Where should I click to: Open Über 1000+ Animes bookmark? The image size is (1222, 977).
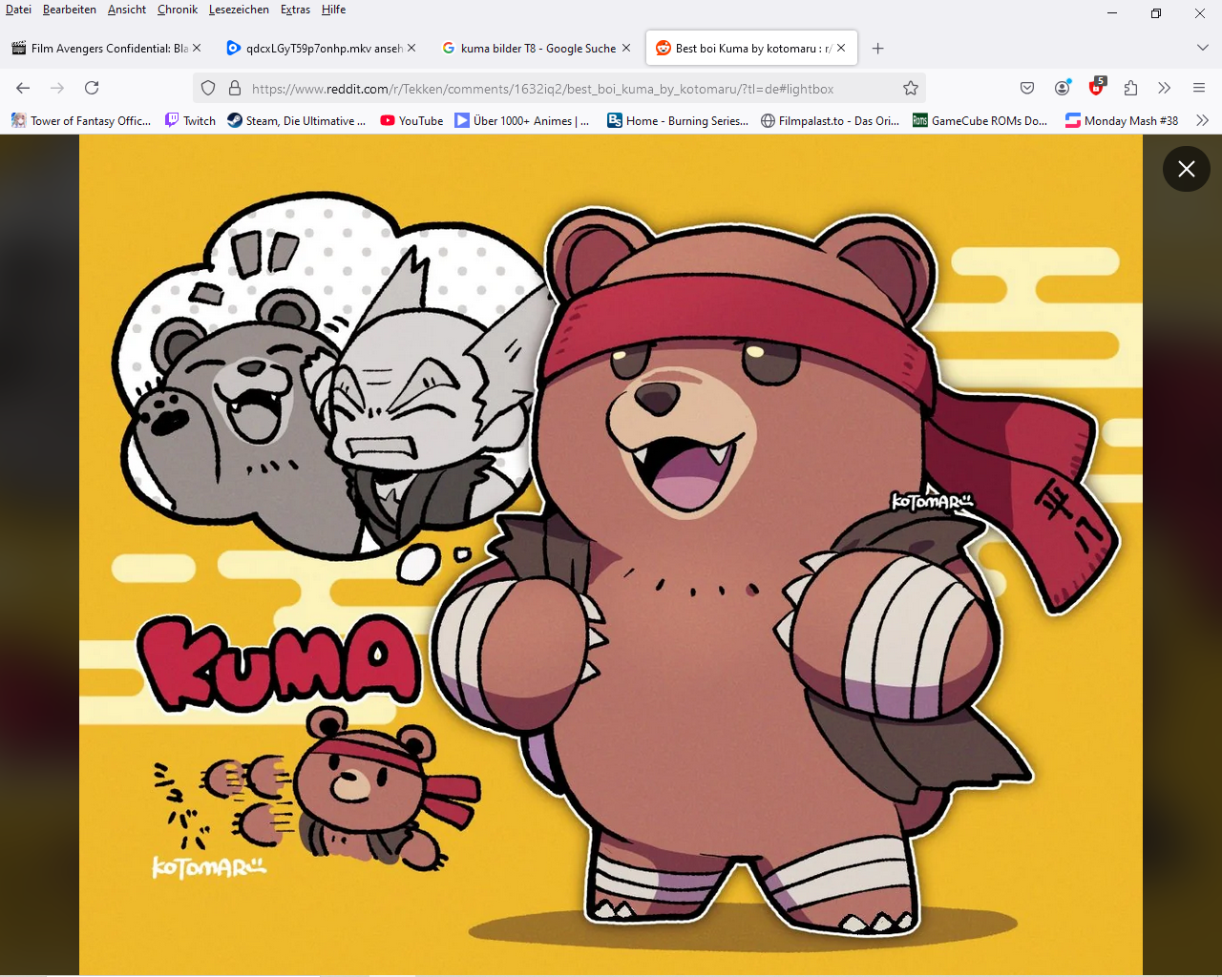pyautogui.click(x=522, y=120)
